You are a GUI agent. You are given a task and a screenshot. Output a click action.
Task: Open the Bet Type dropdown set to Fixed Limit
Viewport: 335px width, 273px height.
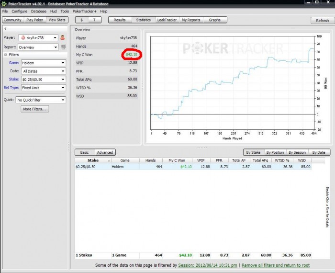pos(44,88)
